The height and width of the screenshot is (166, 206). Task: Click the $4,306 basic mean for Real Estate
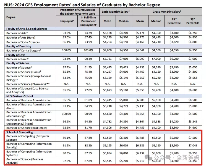pyautogui.click(x=107, y=128)
